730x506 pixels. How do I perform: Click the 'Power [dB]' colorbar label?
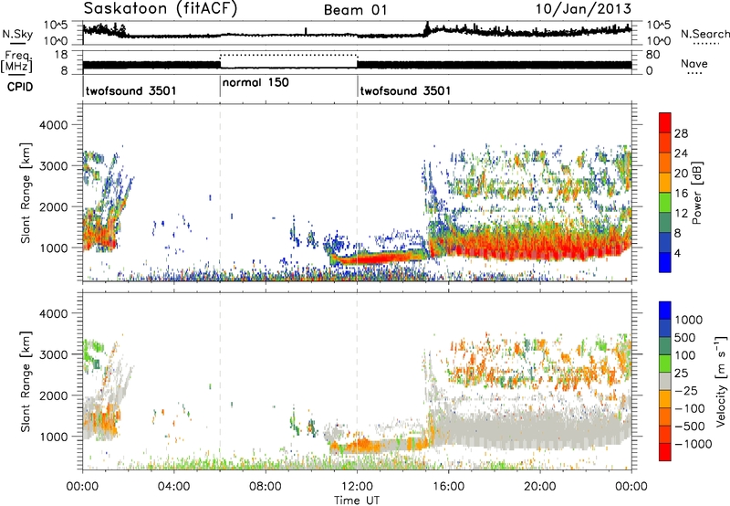tap(696, 193)
